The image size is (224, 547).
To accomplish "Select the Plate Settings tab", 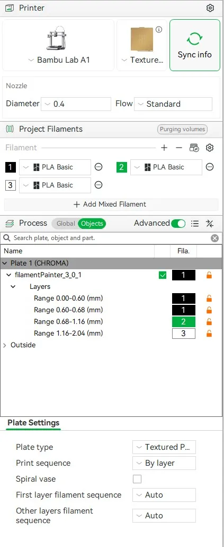I will pyautogui.click(x=33, y=423).
